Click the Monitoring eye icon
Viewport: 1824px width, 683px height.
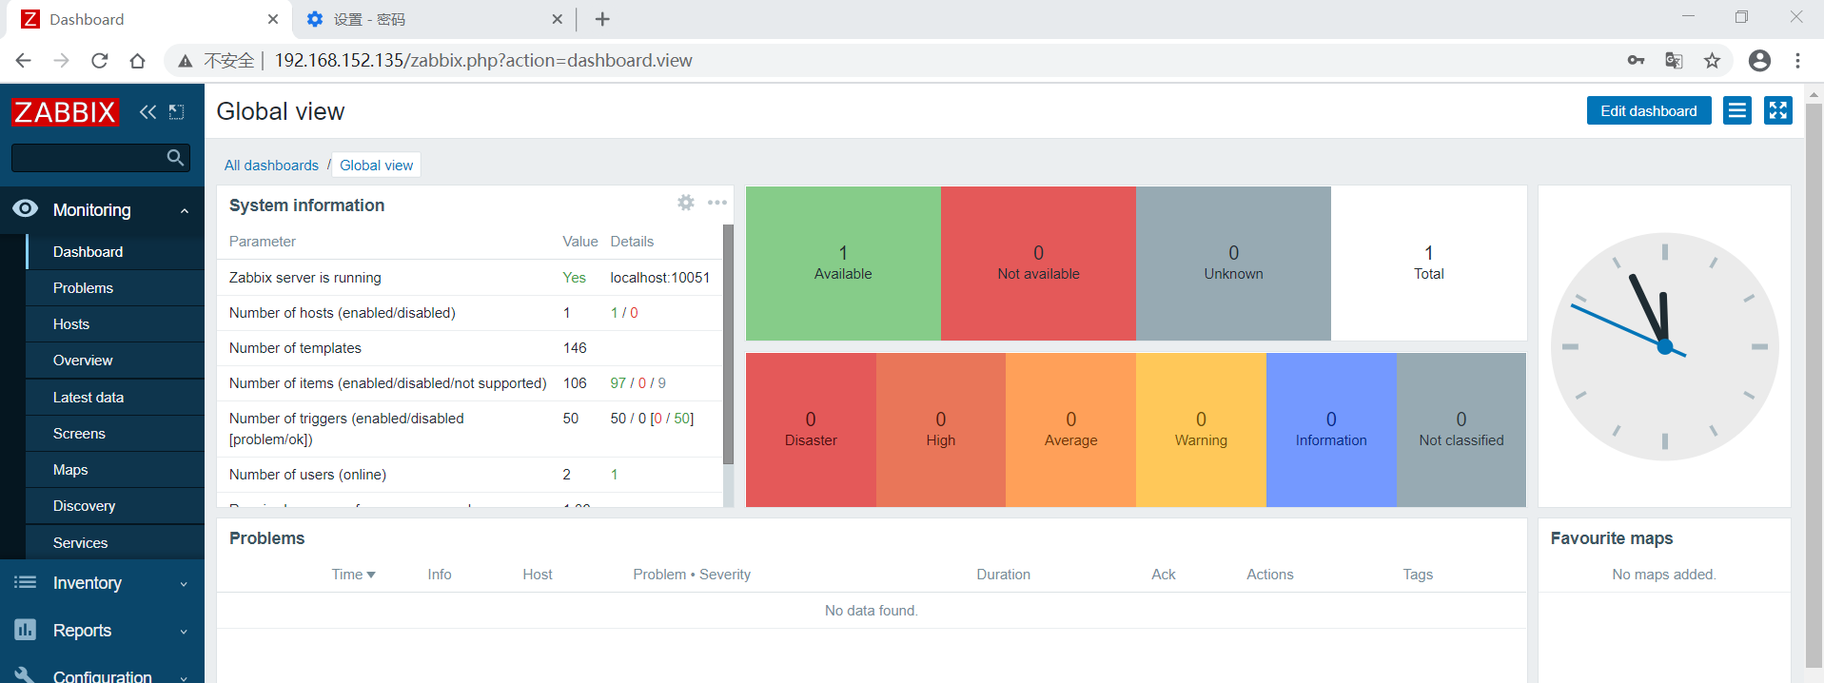26,209
